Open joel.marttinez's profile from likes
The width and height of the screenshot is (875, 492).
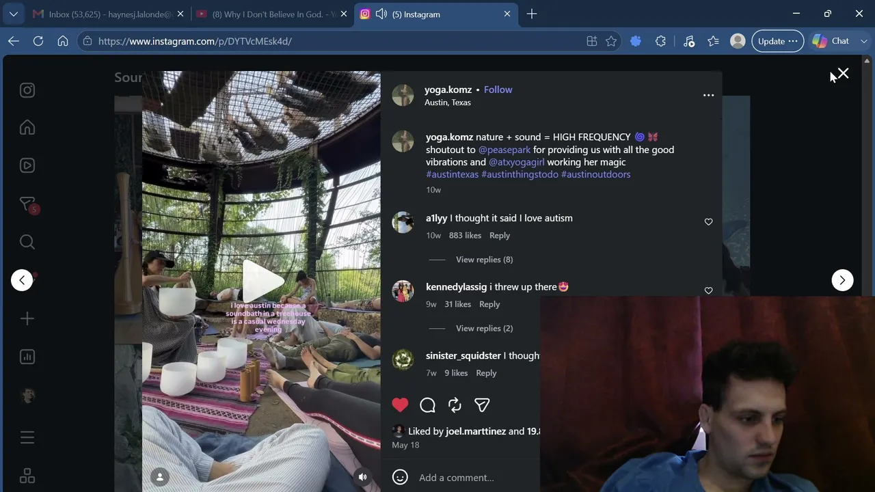coord(476,431)
